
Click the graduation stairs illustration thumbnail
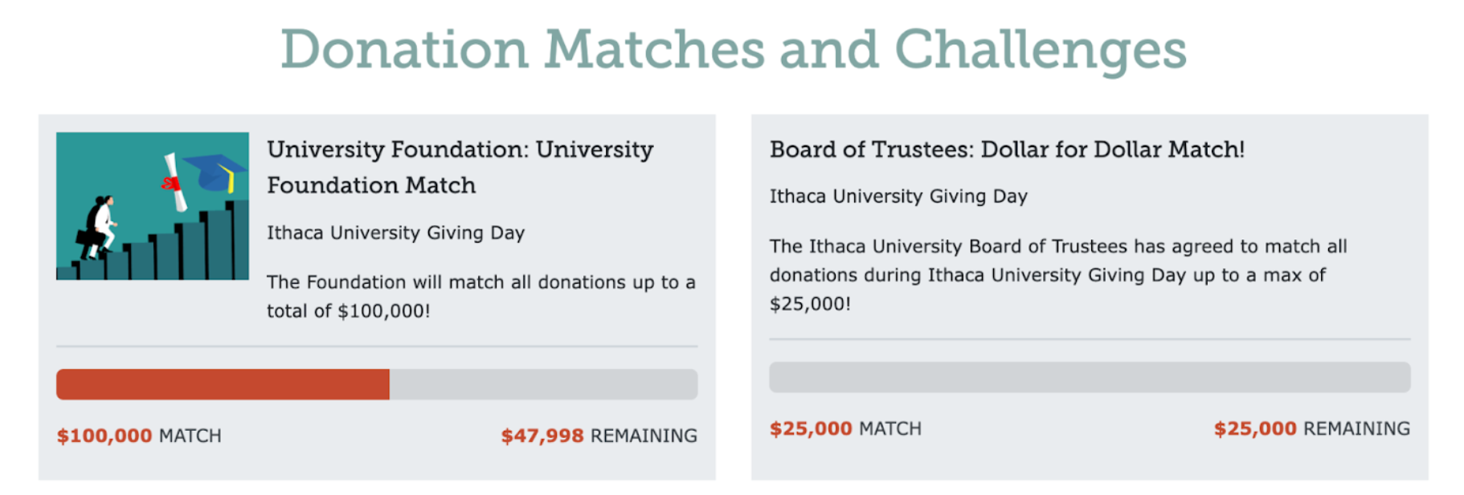(153, 206)
